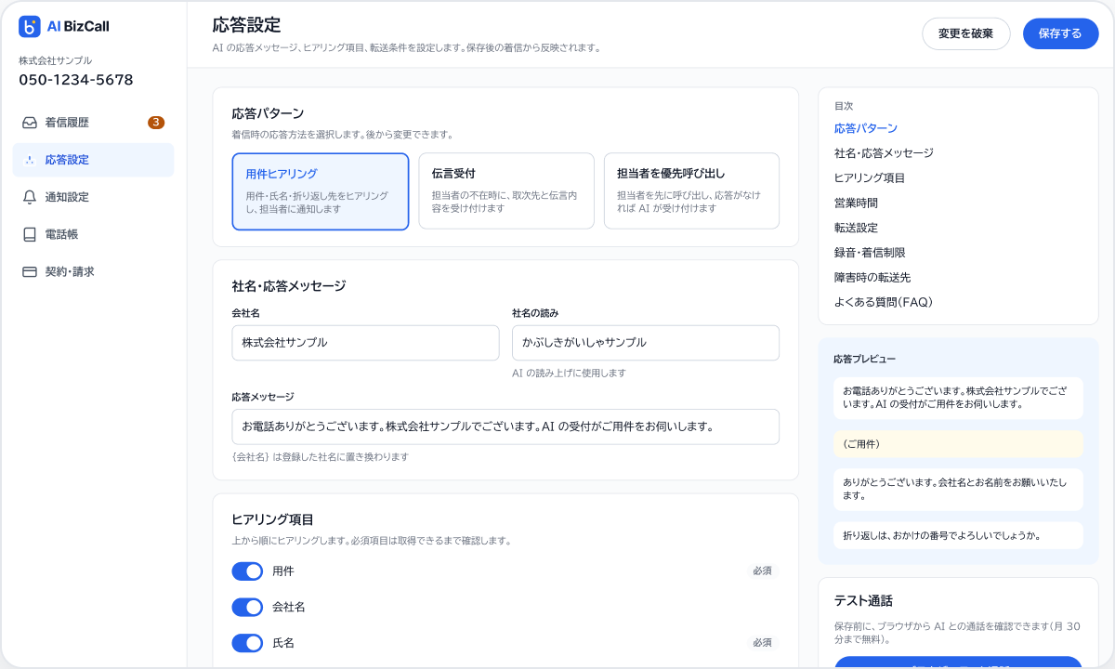Select 応答設定 in the sidebar
Screen dimensions: 1115x669
93,160
